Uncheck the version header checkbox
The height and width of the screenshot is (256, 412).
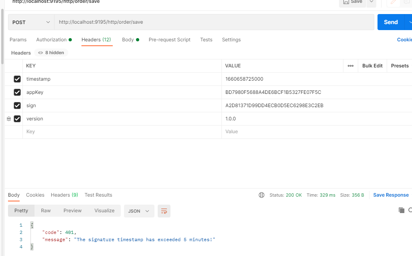point(17,119)
